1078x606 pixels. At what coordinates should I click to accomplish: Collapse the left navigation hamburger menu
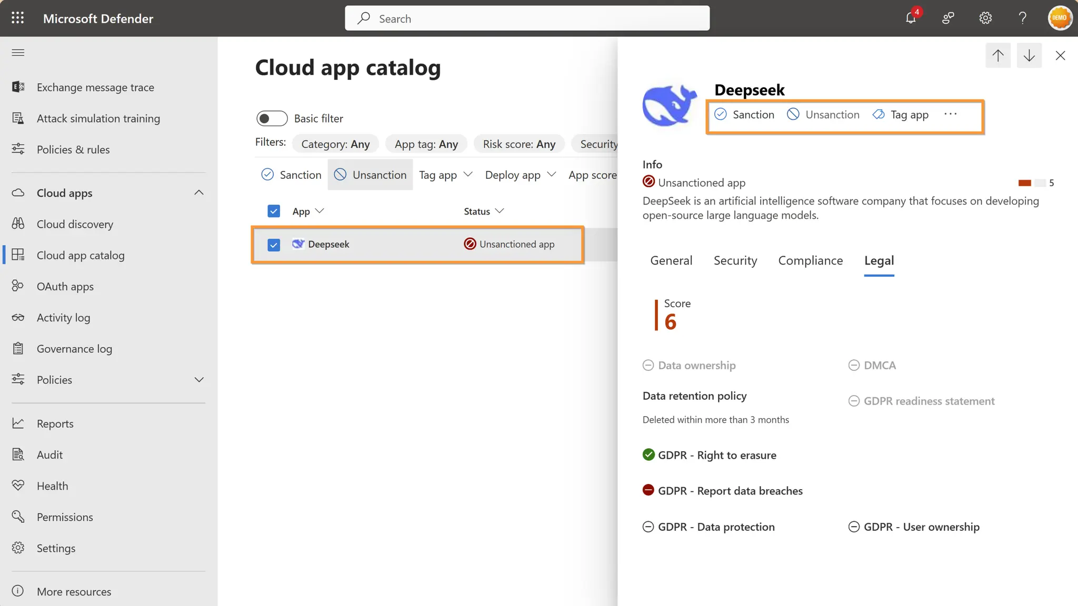click(x=18, y=53)
